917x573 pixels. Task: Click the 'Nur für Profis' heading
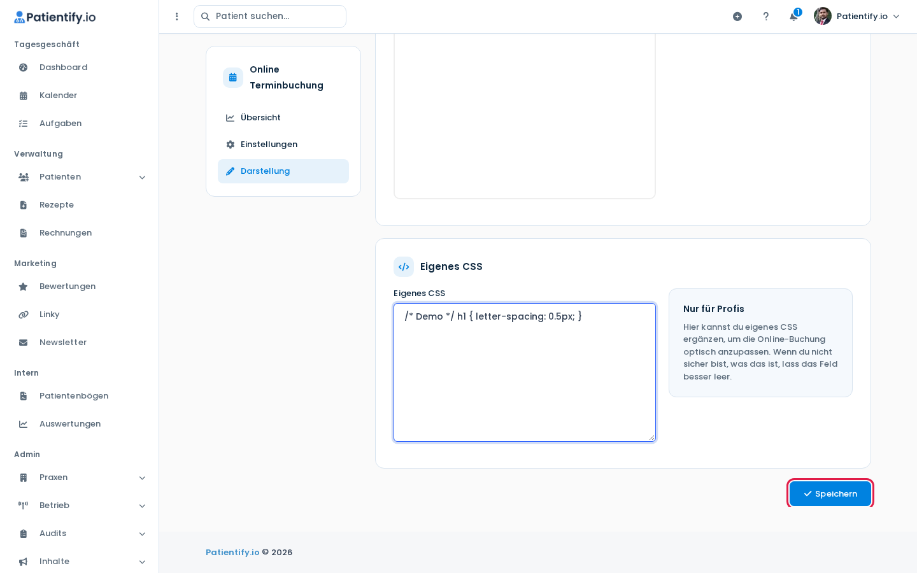click(x=714, y=309)
